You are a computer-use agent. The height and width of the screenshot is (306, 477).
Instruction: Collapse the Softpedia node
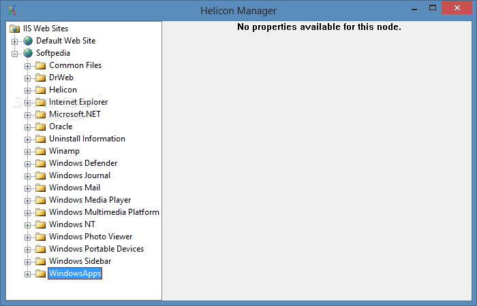click(x=14, y=54)
